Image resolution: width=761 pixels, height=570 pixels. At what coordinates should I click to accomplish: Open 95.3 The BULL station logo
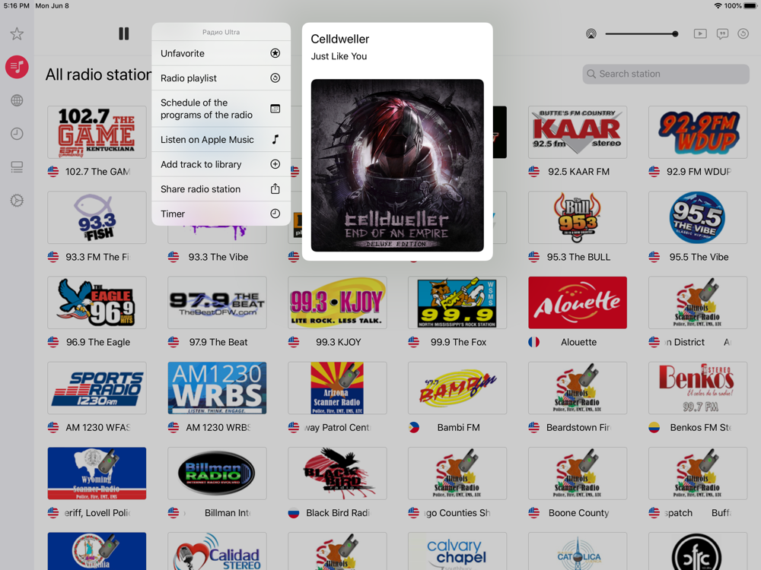click(x=578, y=217)
